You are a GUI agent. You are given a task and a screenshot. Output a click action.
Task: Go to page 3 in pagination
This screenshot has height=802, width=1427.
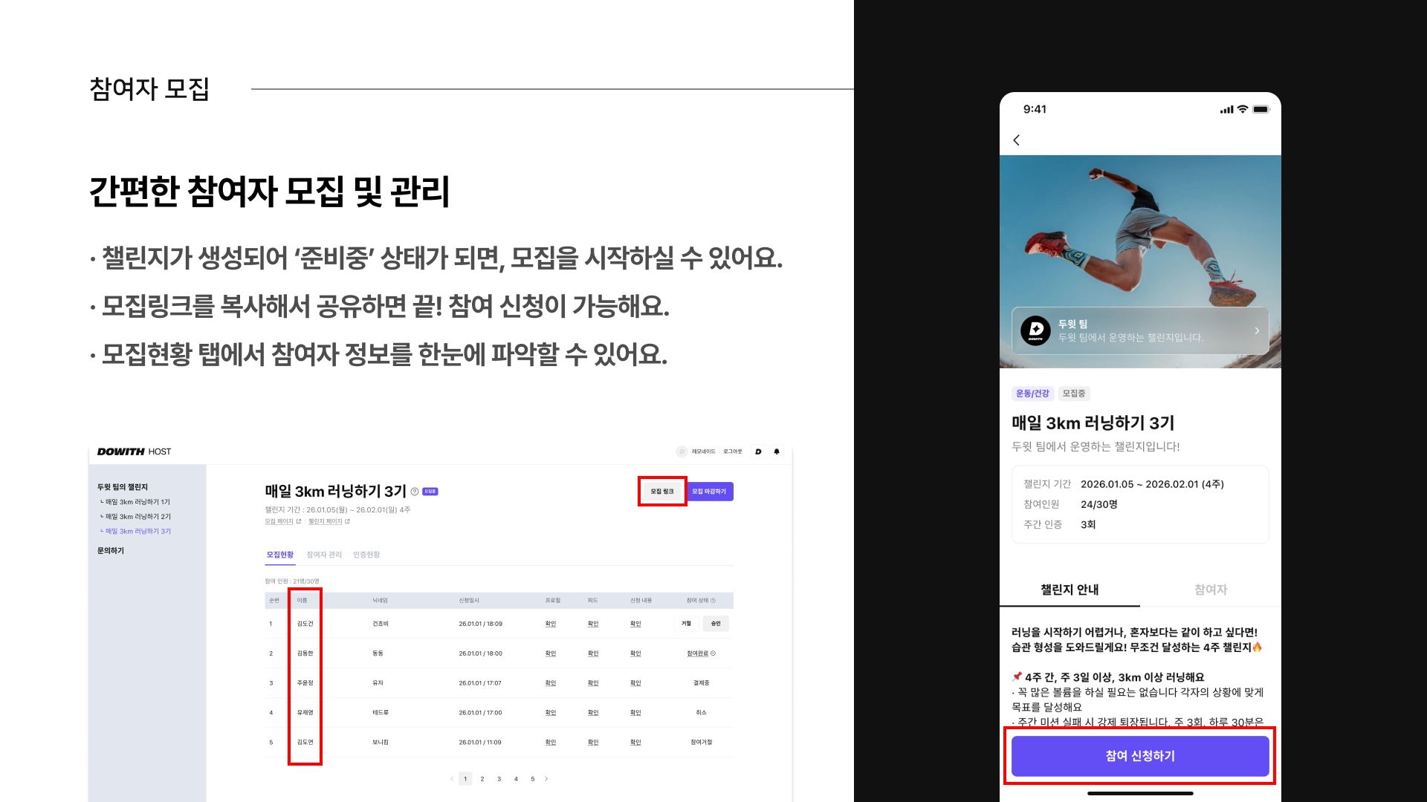click(x=499, y=779)
